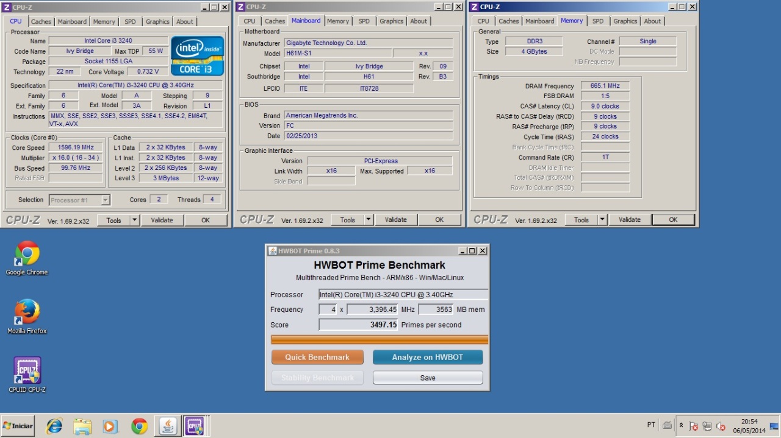Click the Action Center flag tray icon
The width and height of the screenshot is (781, 438).
pyautogui.click(x=694, y=426)
